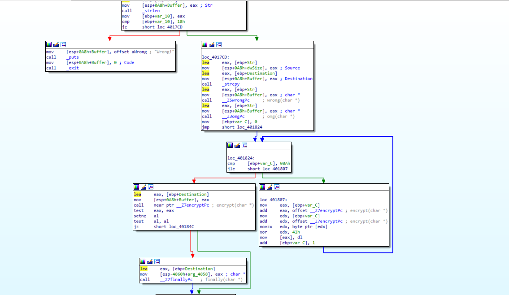The image size is (509, 295).
Task: Select the 'offset aWrong' operand line
Action: pos(110,52)
